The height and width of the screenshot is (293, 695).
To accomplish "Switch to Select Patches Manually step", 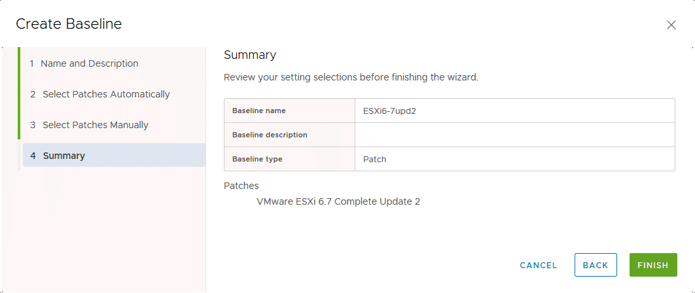I will click(x=95, y=125).
